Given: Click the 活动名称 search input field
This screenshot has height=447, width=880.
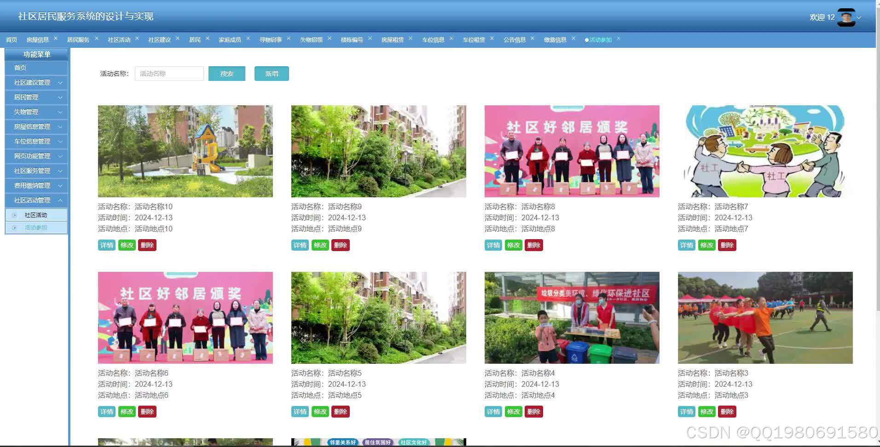Looking at the screenshot, I should 169,74.
